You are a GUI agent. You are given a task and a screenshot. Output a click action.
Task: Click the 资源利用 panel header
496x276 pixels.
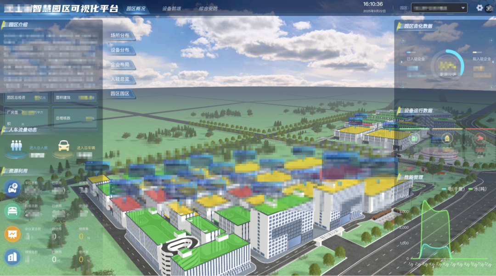pyautogui.click(x=18, y=171)
